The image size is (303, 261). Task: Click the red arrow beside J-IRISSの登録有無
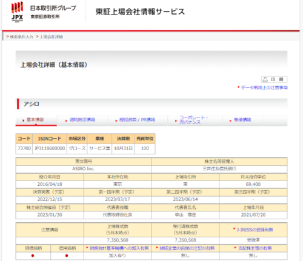click(x=234, y=229)
